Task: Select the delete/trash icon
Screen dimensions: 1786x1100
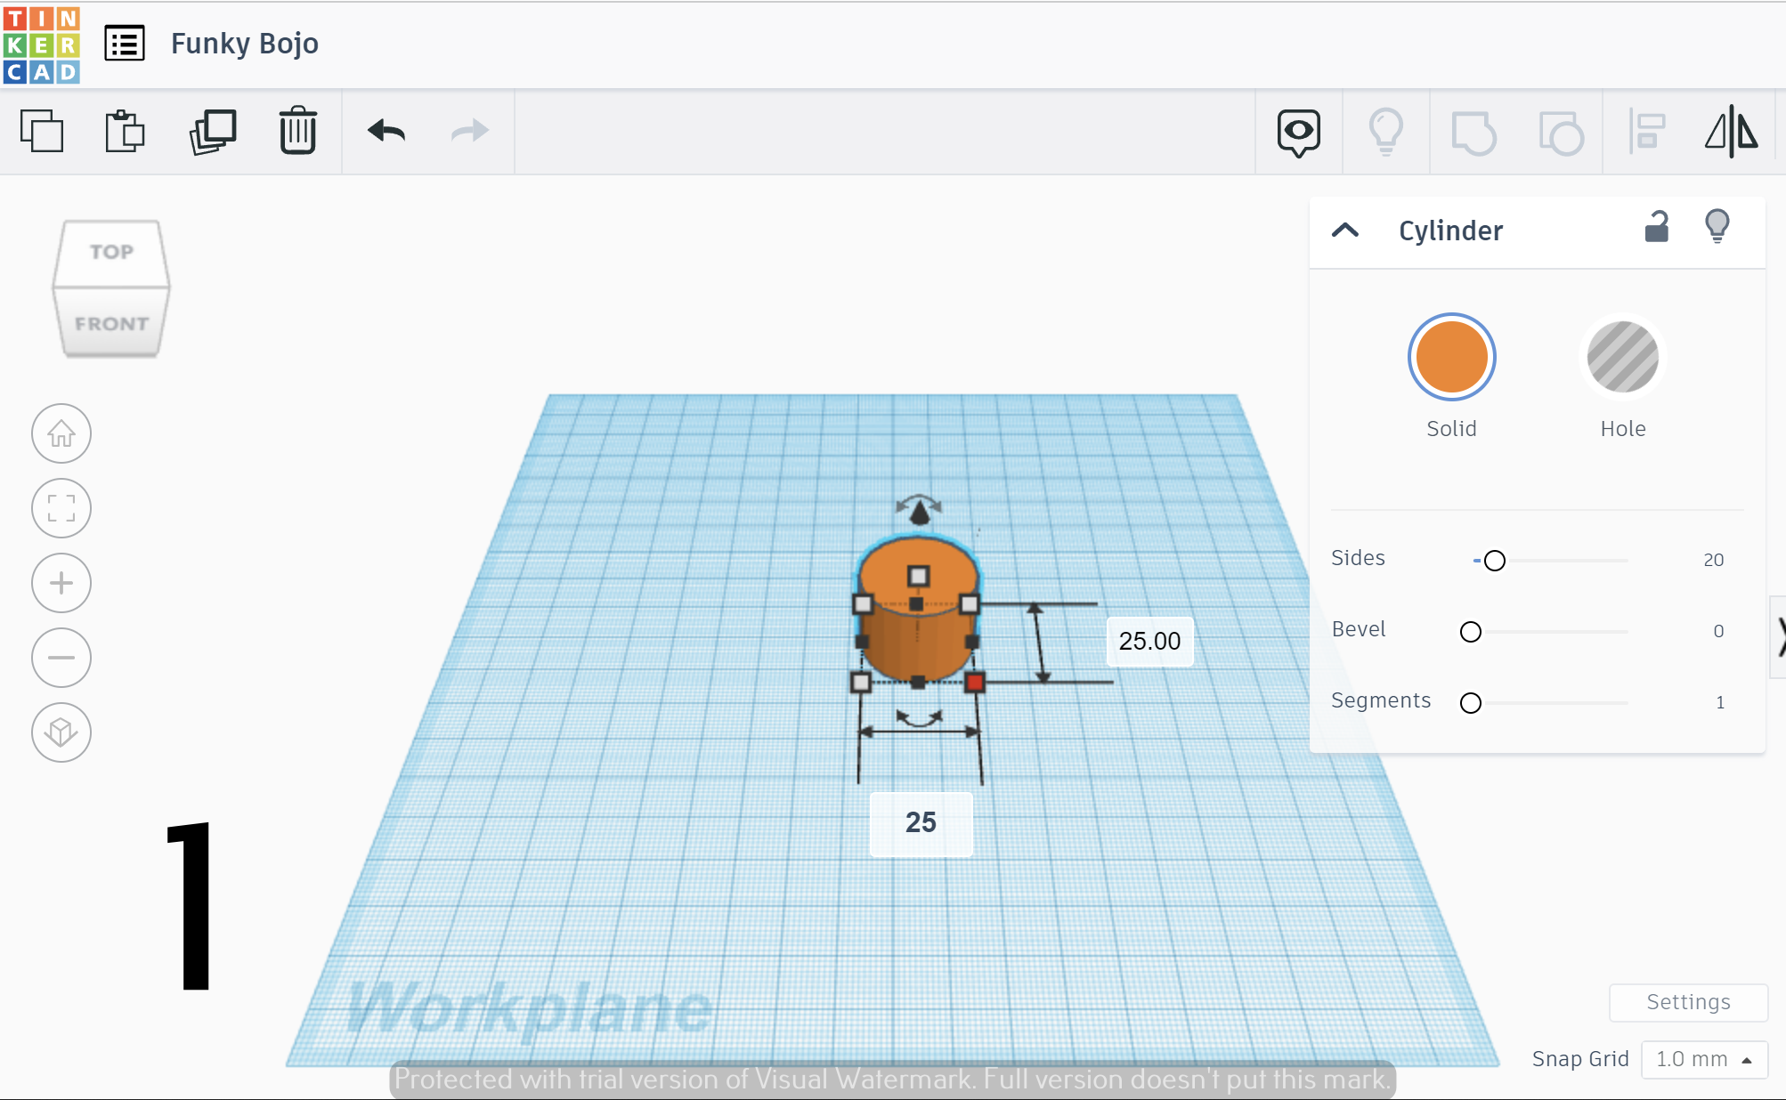Action: coord(298,130)
